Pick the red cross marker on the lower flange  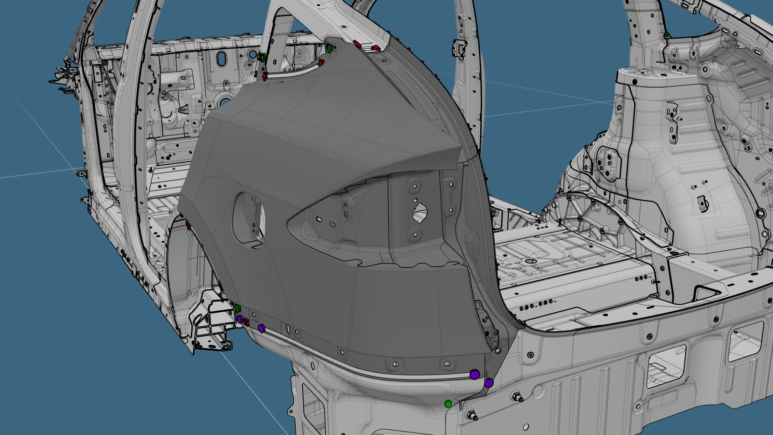[x=246, y=322]
